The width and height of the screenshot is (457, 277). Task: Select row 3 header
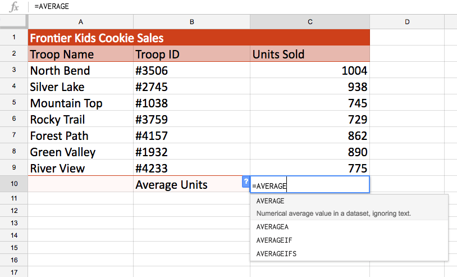click(13, 71)
